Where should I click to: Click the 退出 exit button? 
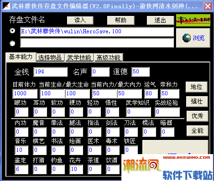(x=160, y=20)
